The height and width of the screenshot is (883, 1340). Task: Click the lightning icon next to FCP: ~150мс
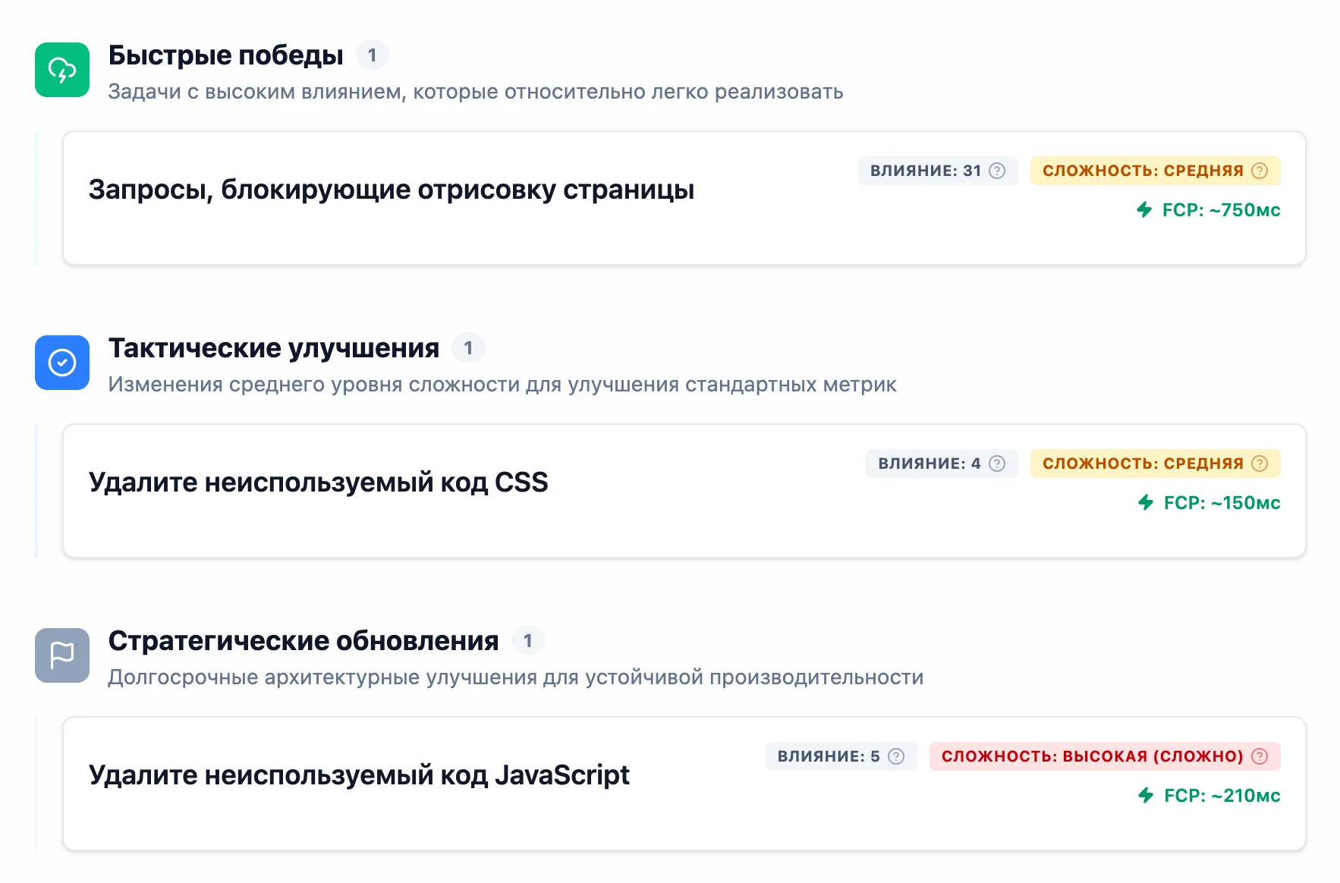(x=1146, y=503)
